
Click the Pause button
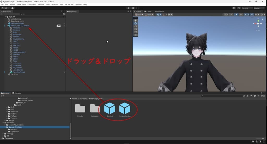click(x=133, y=8)
